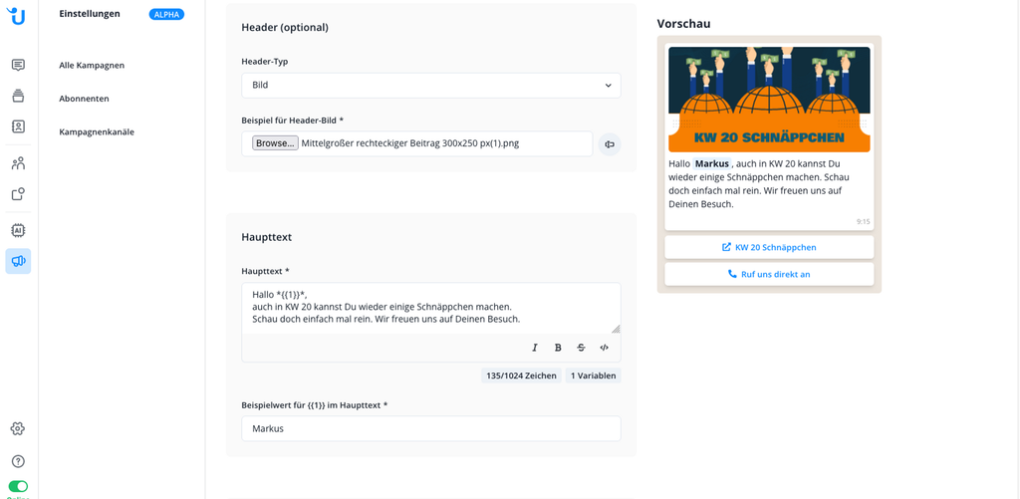Select the campaigns megaphone icon
This screenshot has height=499, width=1020.
pyautogui.click(x=18, y=261)
